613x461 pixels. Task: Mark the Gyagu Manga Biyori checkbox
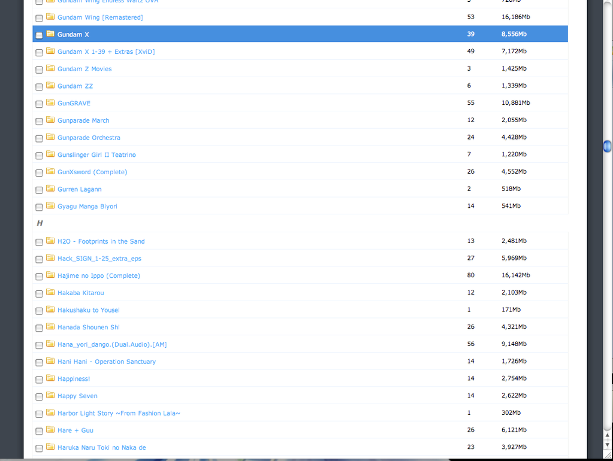[39, 207]
